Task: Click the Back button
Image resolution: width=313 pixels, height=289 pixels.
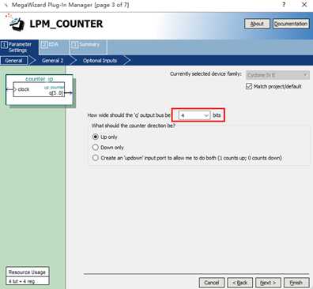Action: pos(239,283)
